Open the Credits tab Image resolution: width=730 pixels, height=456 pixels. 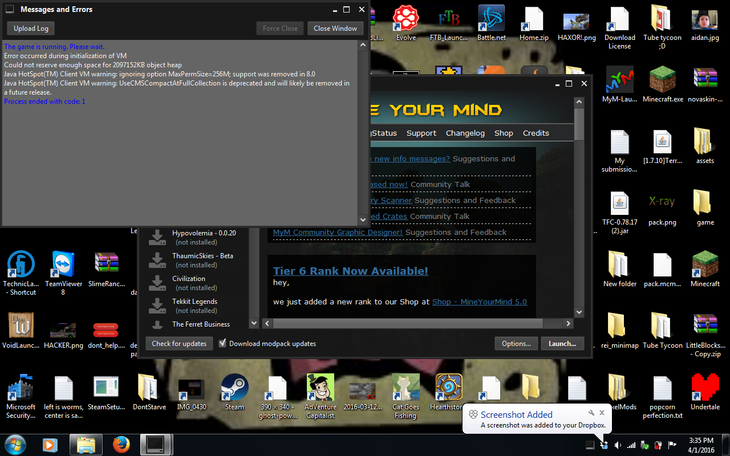click(536, 133)
